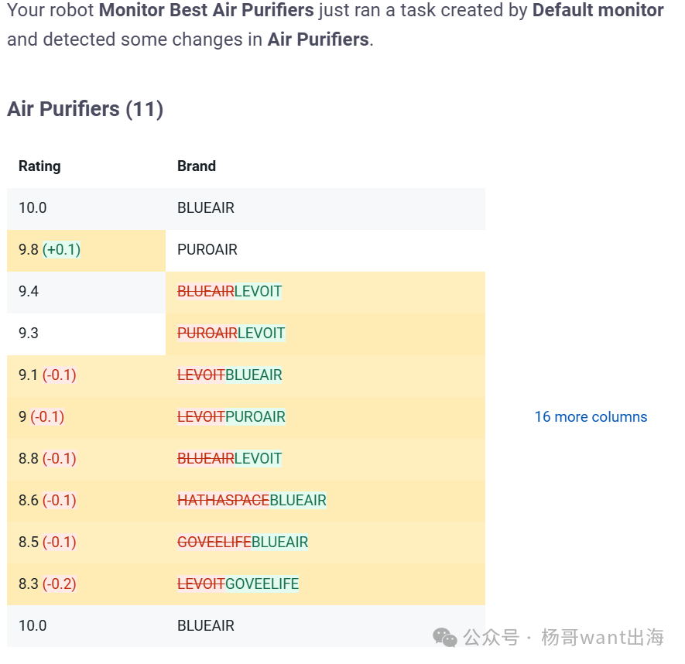The width and height of the screenshot is (685, 664).
Task: Click the PUROAIR brand cell next to 9.8
Action: (325, 250)
